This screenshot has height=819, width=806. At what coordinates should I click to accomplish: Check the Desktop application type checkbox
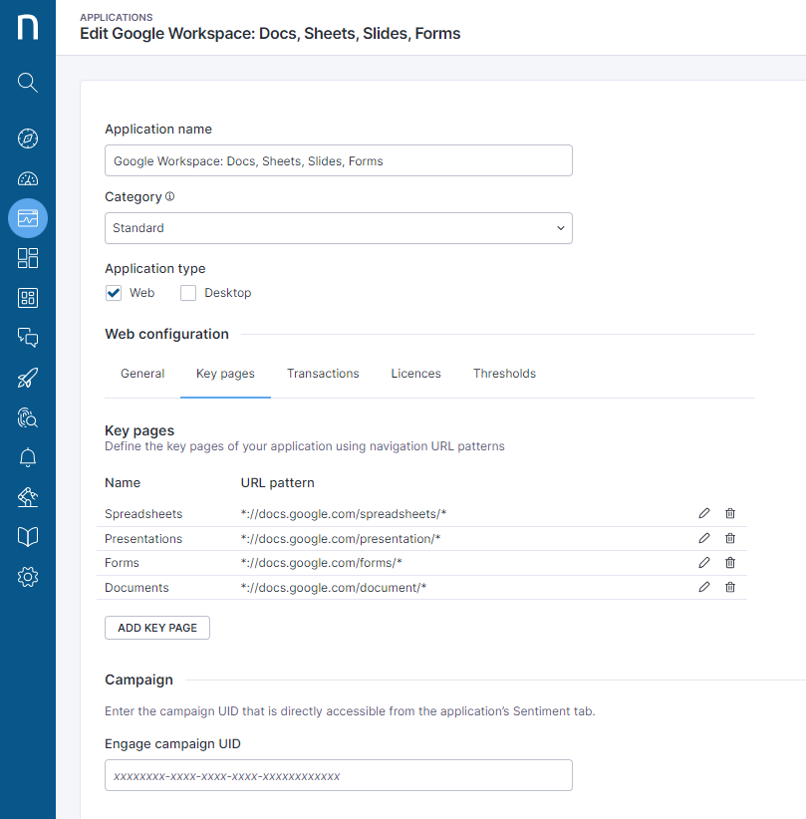(188, 293)
